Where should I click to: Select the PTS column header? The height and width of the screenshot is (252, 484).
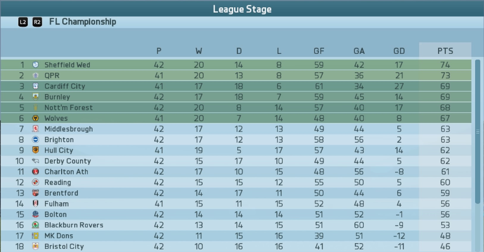click(445, 50)
